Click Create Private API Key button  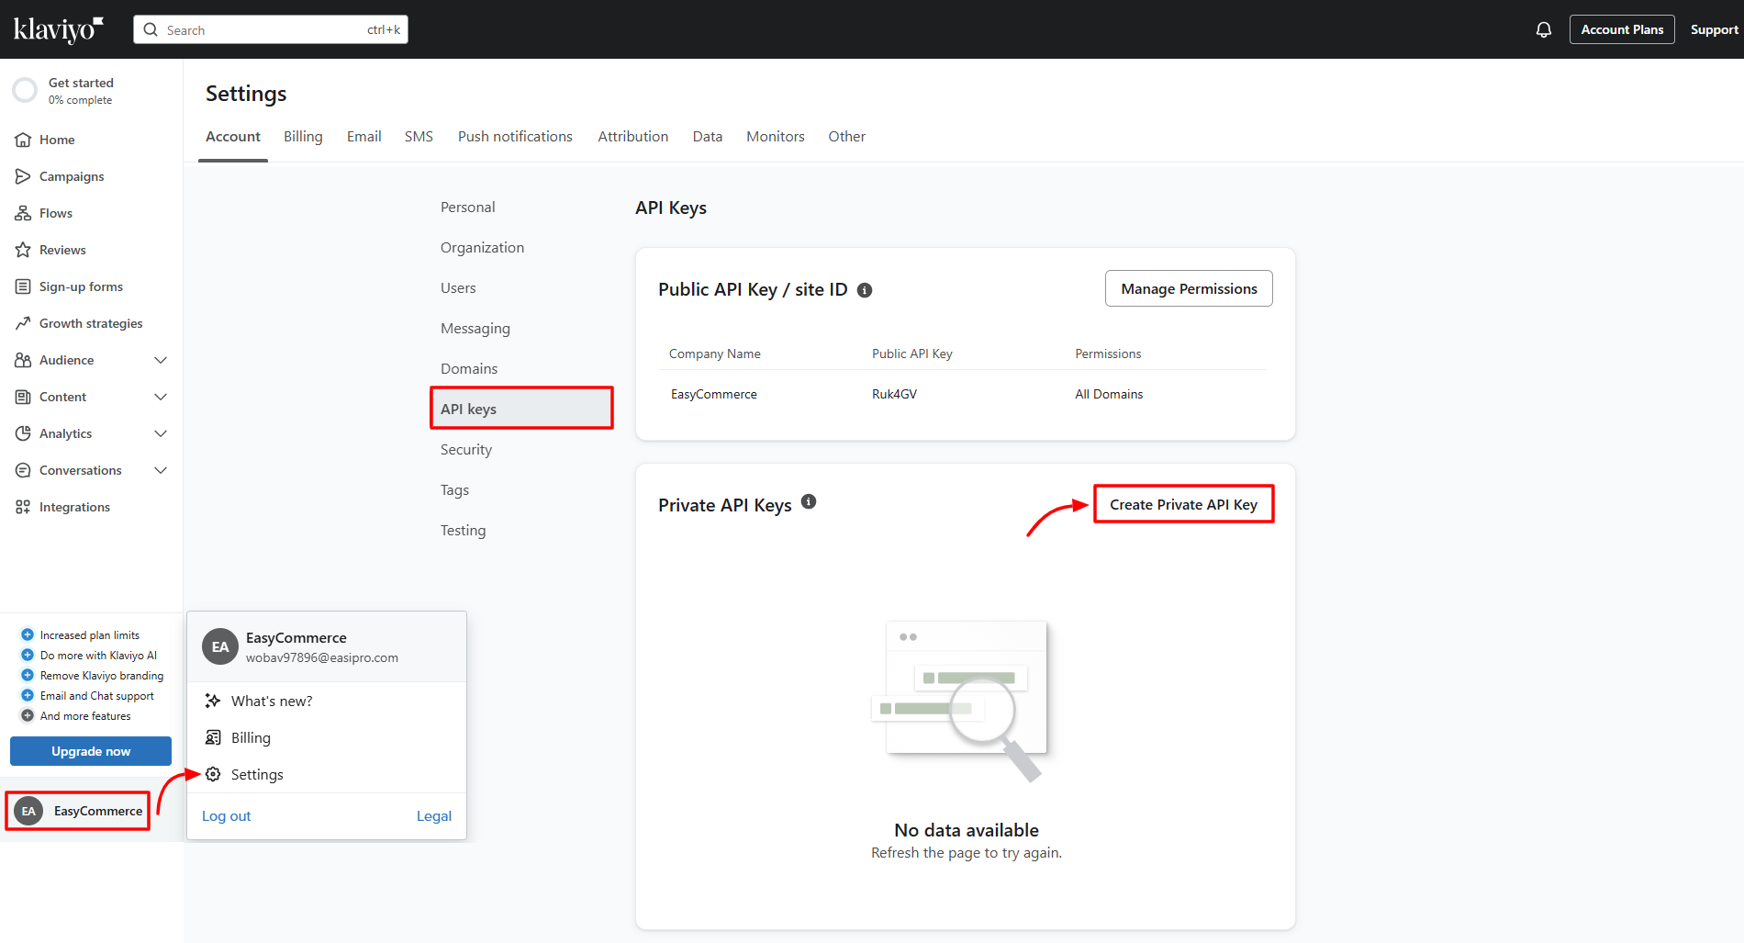pos(1183,504)
